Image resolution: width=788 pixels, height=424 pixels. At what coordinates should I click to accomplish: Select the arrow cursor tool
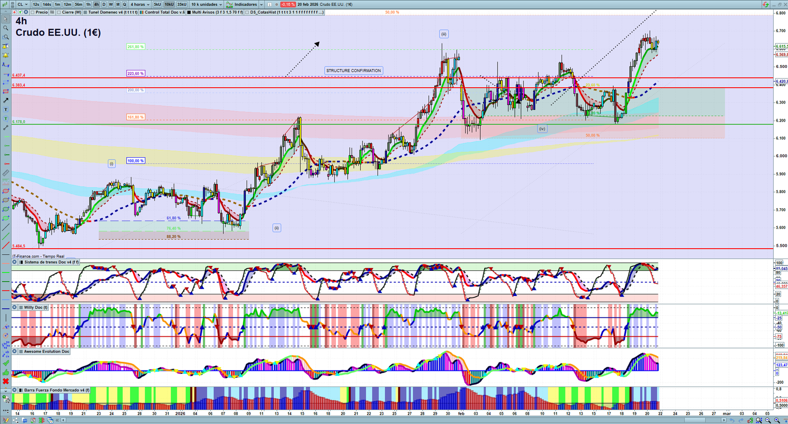pyautogui.click(x=6, y=19)
